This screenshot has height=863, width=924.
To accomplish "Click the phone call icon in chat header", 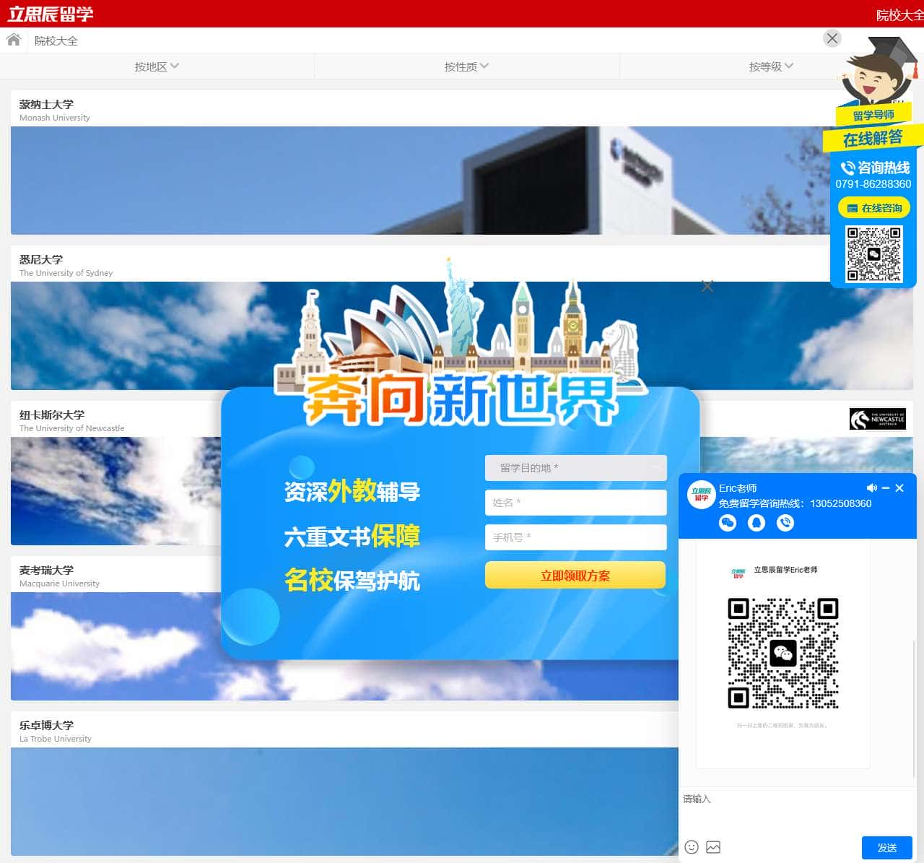I will click(785, 523).
